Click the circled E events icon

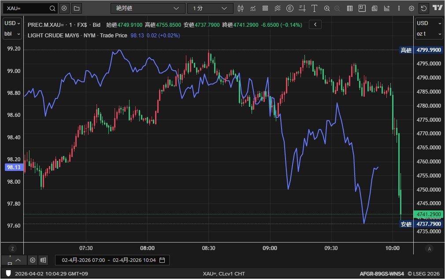[290, 8]
